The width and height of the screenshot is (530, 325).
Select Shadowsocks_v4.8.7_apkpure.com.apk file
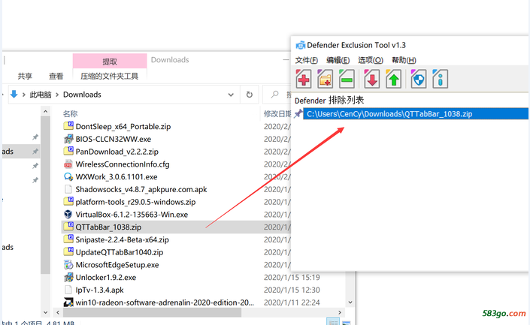(x=141, y=189)
